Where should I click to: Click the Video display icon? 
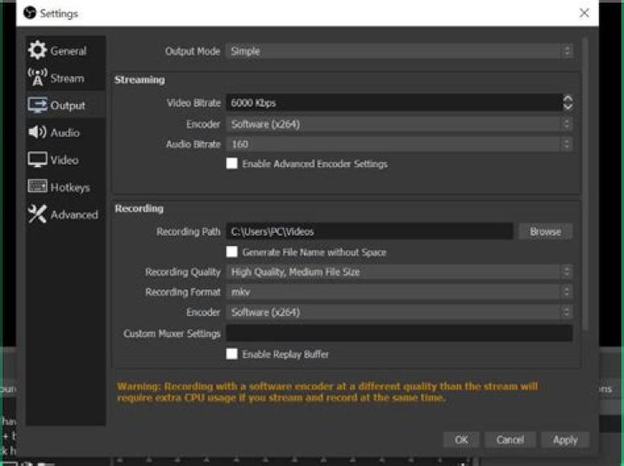(x=37, y=160)
